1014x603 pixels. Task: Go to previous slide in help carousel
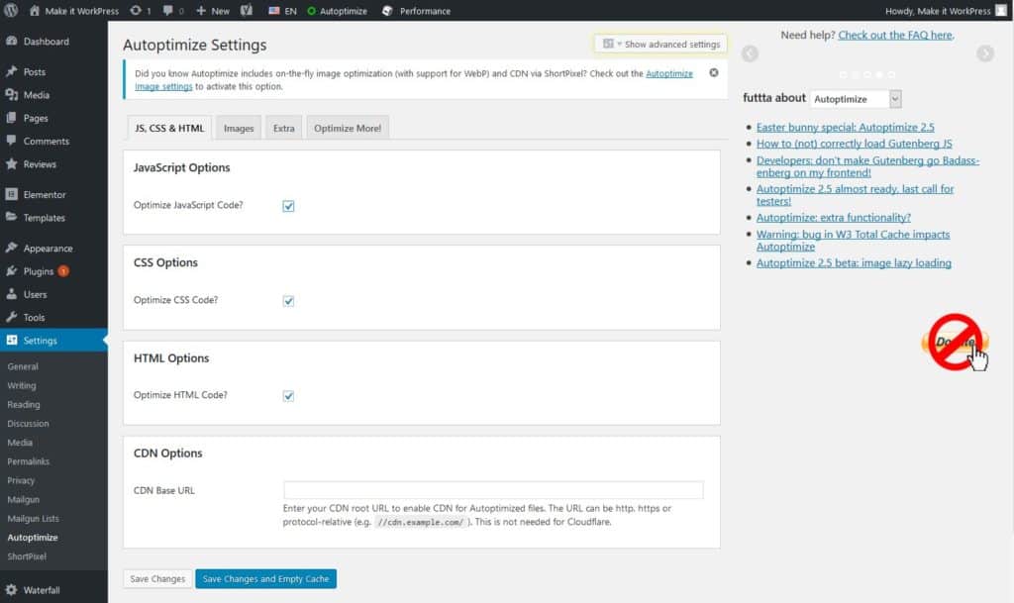coord(751,53)
